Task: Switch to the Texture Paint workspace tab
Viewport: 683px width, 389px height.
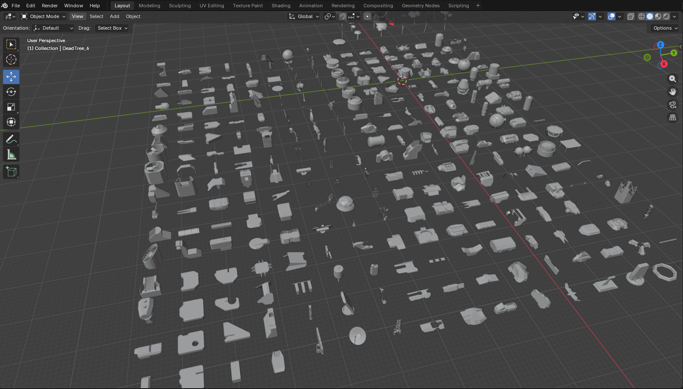Action: pyautogui.click(x=248, y=6)
